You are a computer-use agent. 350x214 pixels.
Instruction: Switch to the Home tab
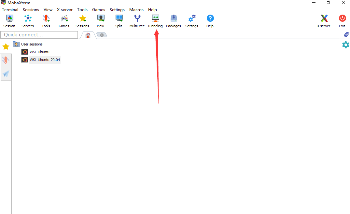click(88, 35)
